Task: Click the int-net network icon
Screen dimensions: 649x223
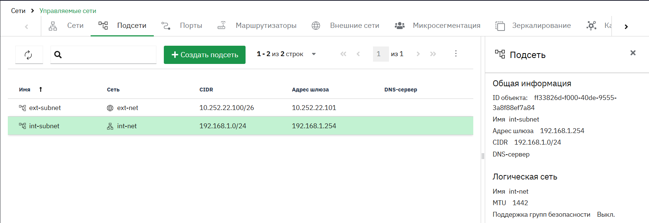Action: [x=110, y=126]
